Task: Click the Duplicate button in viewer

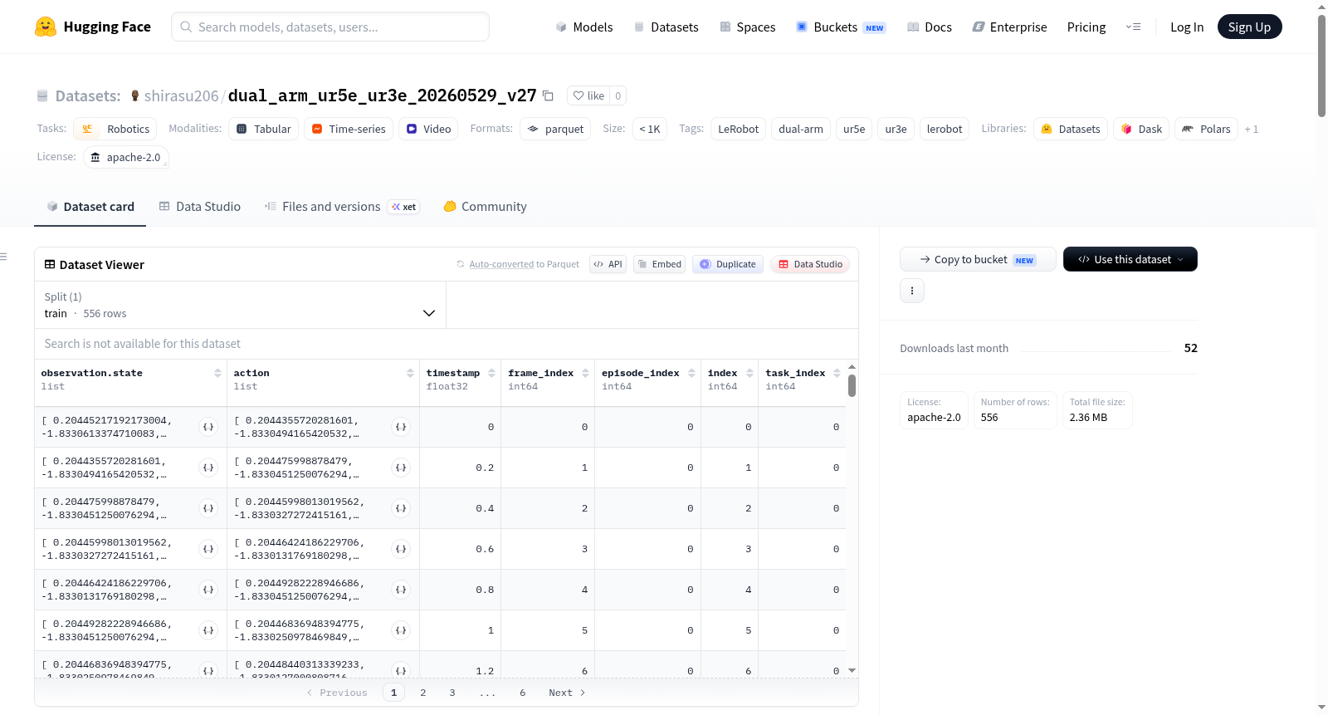Action: [x=728, y=264]
